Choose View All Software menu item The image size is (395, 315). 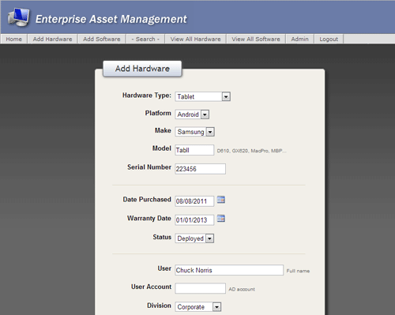(256, 39)
